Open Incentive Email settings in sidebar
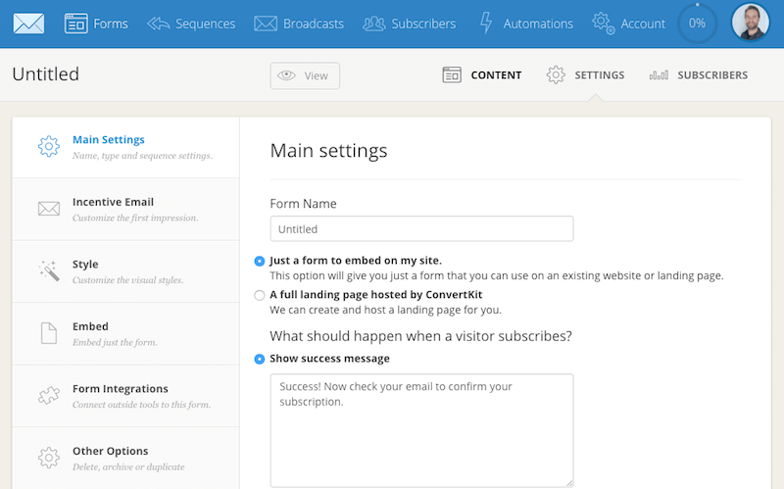This screenshot has width=784, height=489. [125, 209]
